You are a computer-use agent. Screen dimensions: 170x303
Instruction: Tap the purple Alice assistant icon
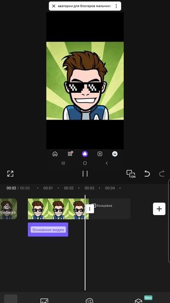tap(85, 154)
